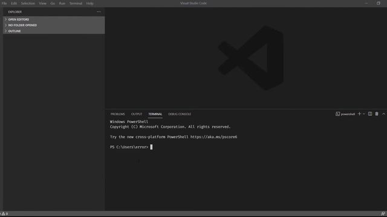Open Explorer views and more actions ellipsis
This screenshot has height=217, width=387.
click(99, 11)
